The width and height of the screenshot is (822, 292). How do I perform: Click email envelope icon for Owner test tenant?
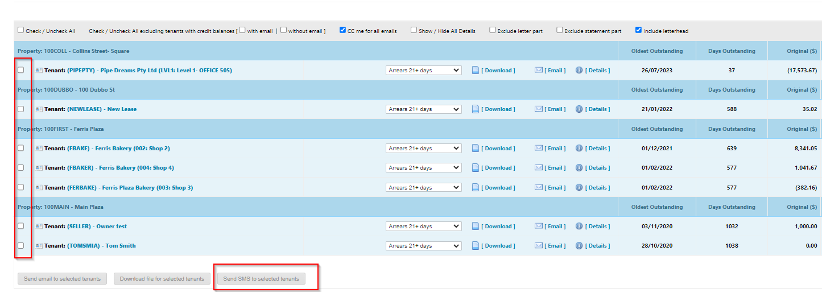point(539,227)
